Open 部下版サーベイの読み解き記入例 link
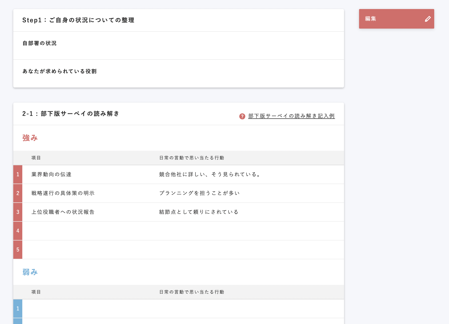Image resolution: width=449 pixels, height=324 pixels. [x=291, y=116]
